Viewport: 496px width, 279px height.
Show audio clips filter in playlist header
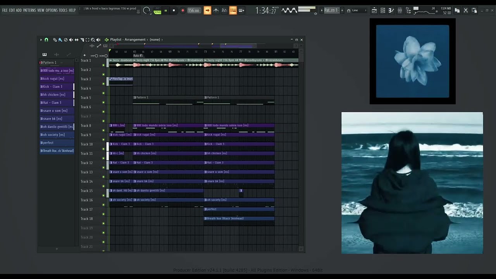click(92, 46)
